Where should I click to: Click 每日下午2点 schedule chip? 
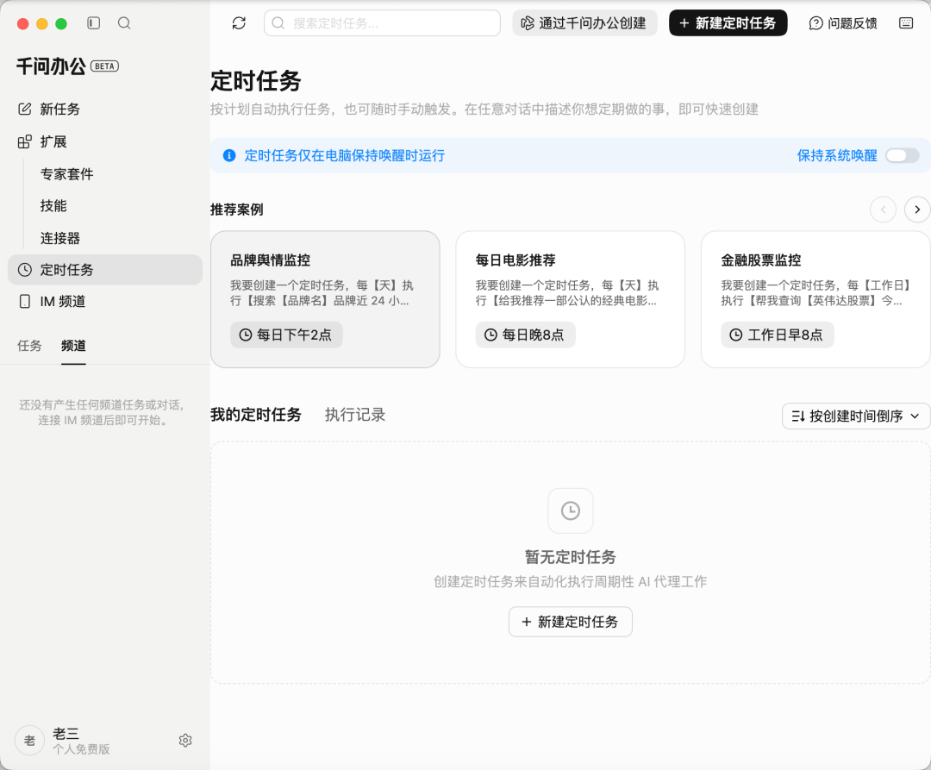[x=286, y=335]
